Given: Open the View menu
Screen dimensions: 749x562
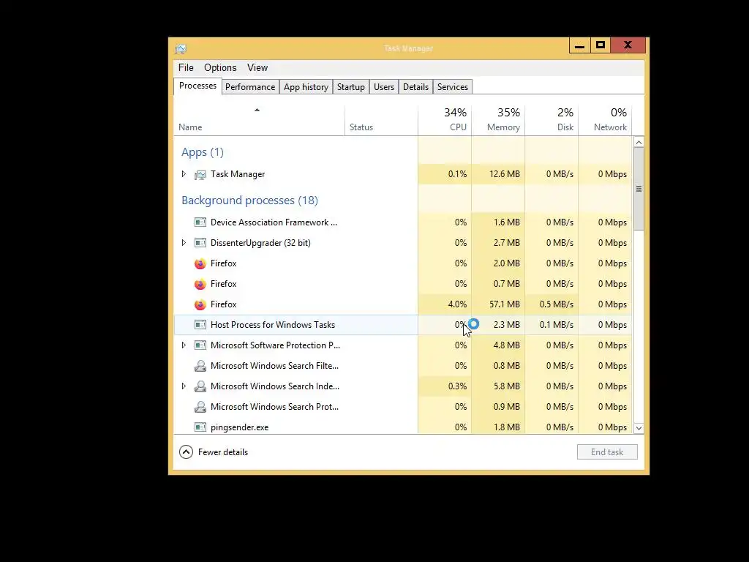Looking at the screenshot, I should coord(257,68).
